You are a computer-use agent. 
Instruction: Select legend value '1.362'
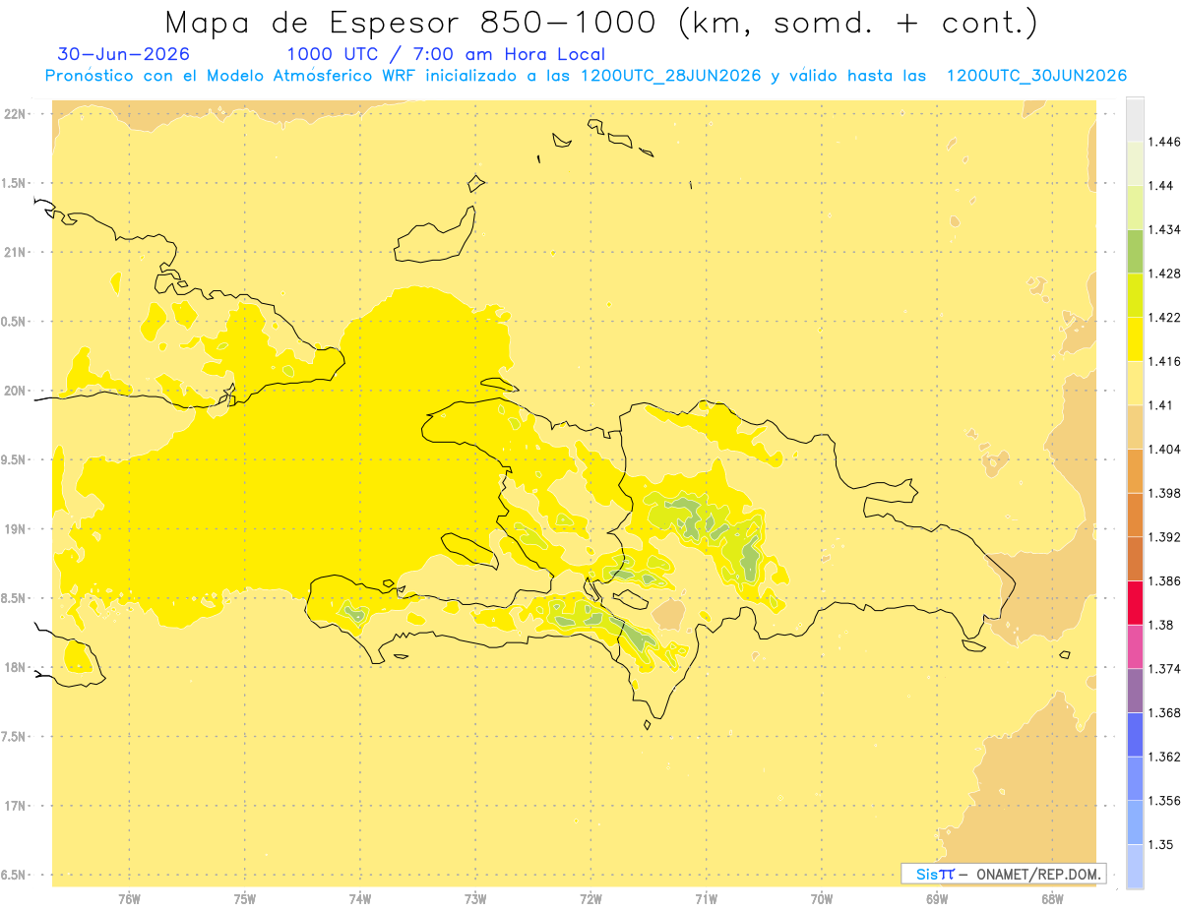pyautogui.click(x=1166, y=757)
